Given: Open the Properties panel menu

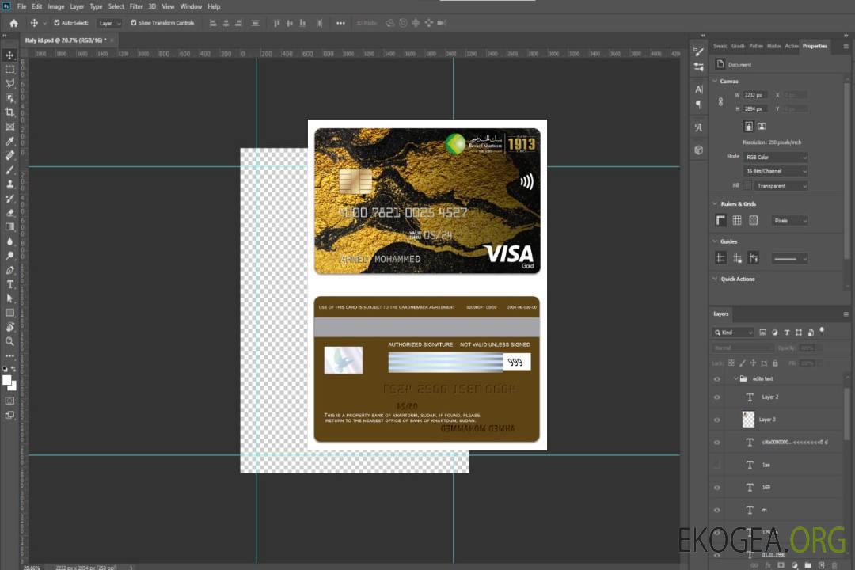Looking at the screenshot, I should [x=845, y=47].
